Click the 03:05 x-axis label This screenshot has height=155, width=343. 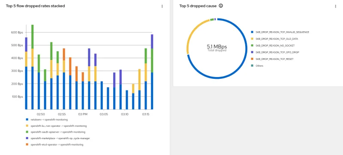pos(104,114)
